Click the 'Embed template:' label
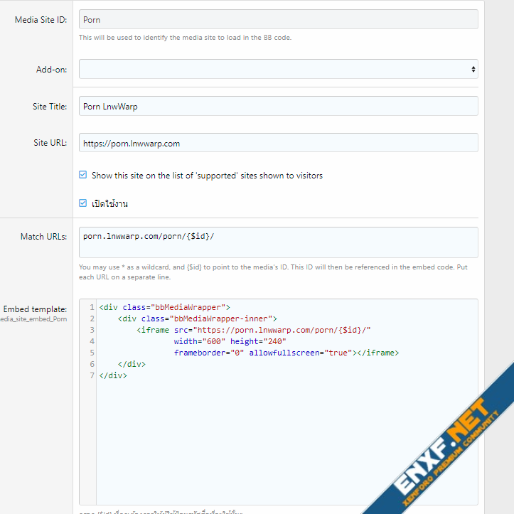The width and height of the screenshot is (514, 514). click(35, 309)
